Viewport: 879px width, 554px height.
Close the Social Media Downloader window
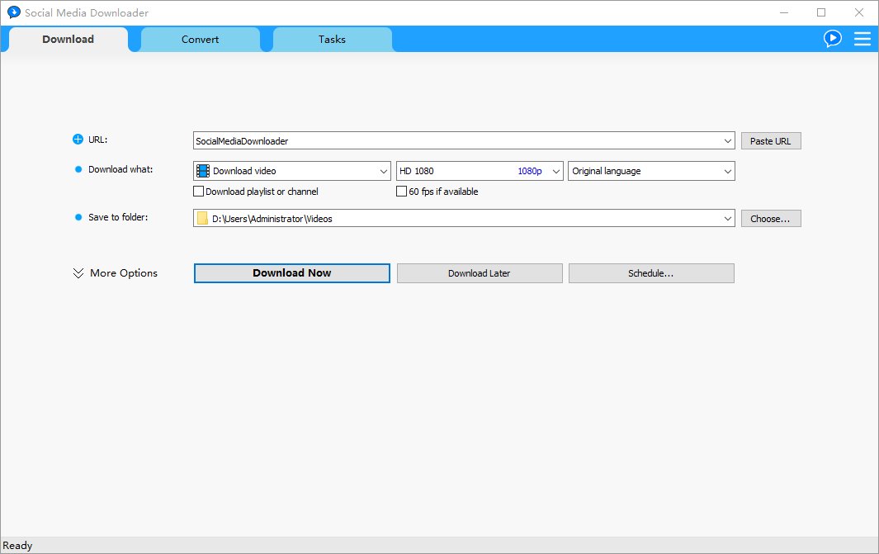[x=859, y=12]
